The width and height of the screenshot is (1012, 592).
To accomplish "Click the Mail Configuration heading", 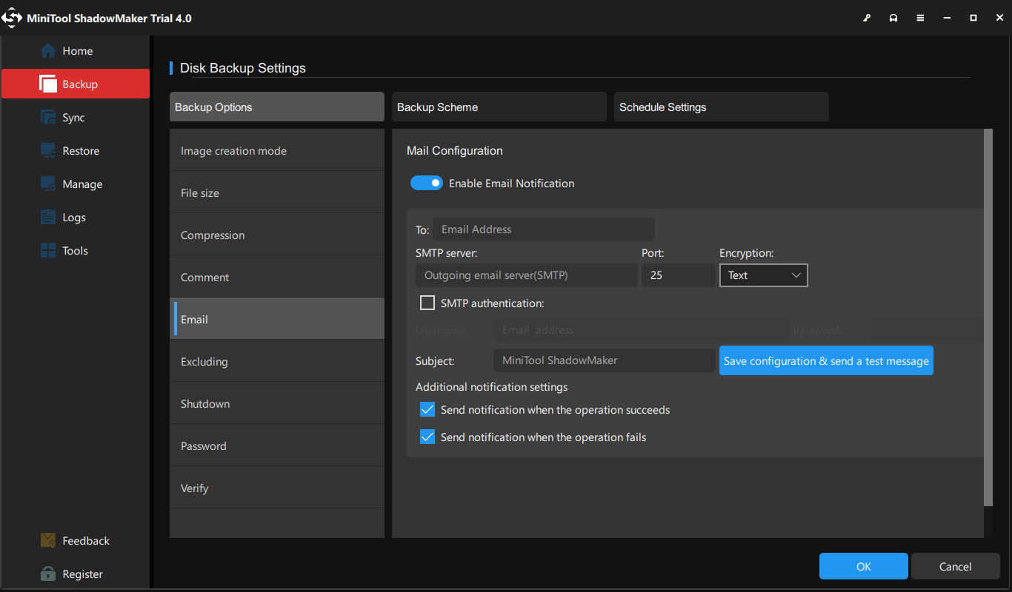I will 455,150.
